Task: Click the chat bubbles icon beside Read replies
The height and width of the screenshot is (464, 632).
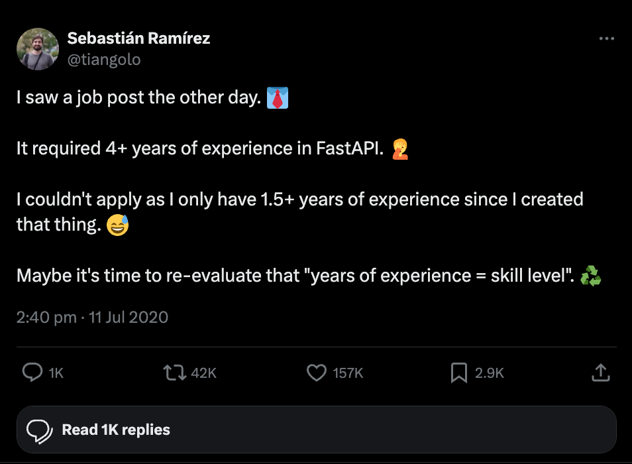Action: [40, 430]
